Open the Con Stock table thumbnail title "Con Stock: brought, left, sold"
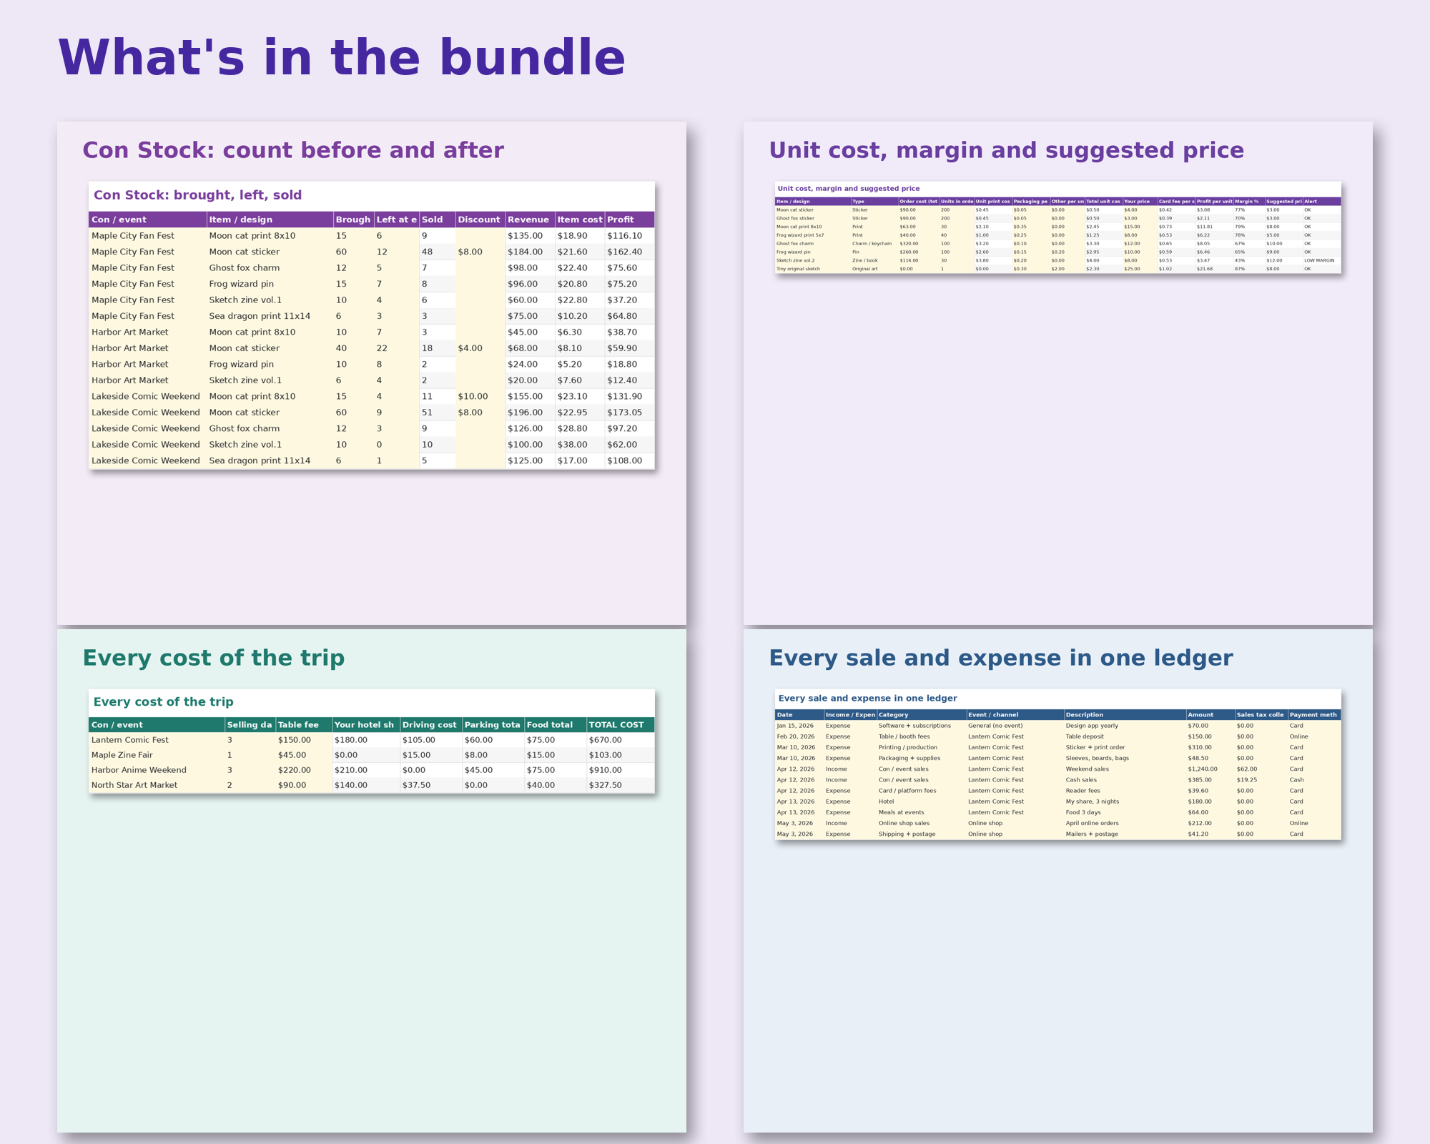Screen dimensions: 1430x1144 pos(198,195)
